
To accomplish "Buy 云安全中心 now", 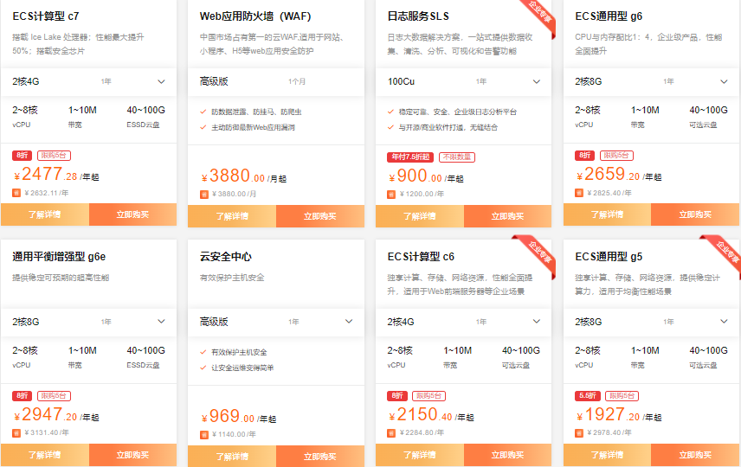I will click(x=320, y=457).
